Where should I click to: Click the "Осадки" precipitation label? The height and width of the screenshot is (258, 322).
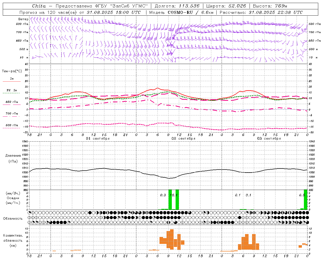click(x=13, y=198)
